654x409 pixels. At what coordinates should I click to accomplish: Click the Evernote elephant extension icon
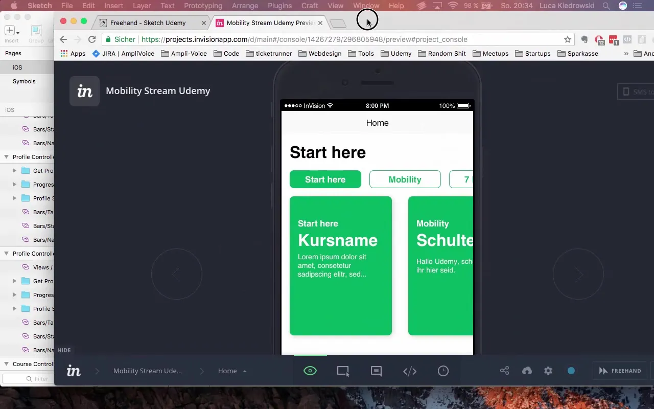point(585,39)
